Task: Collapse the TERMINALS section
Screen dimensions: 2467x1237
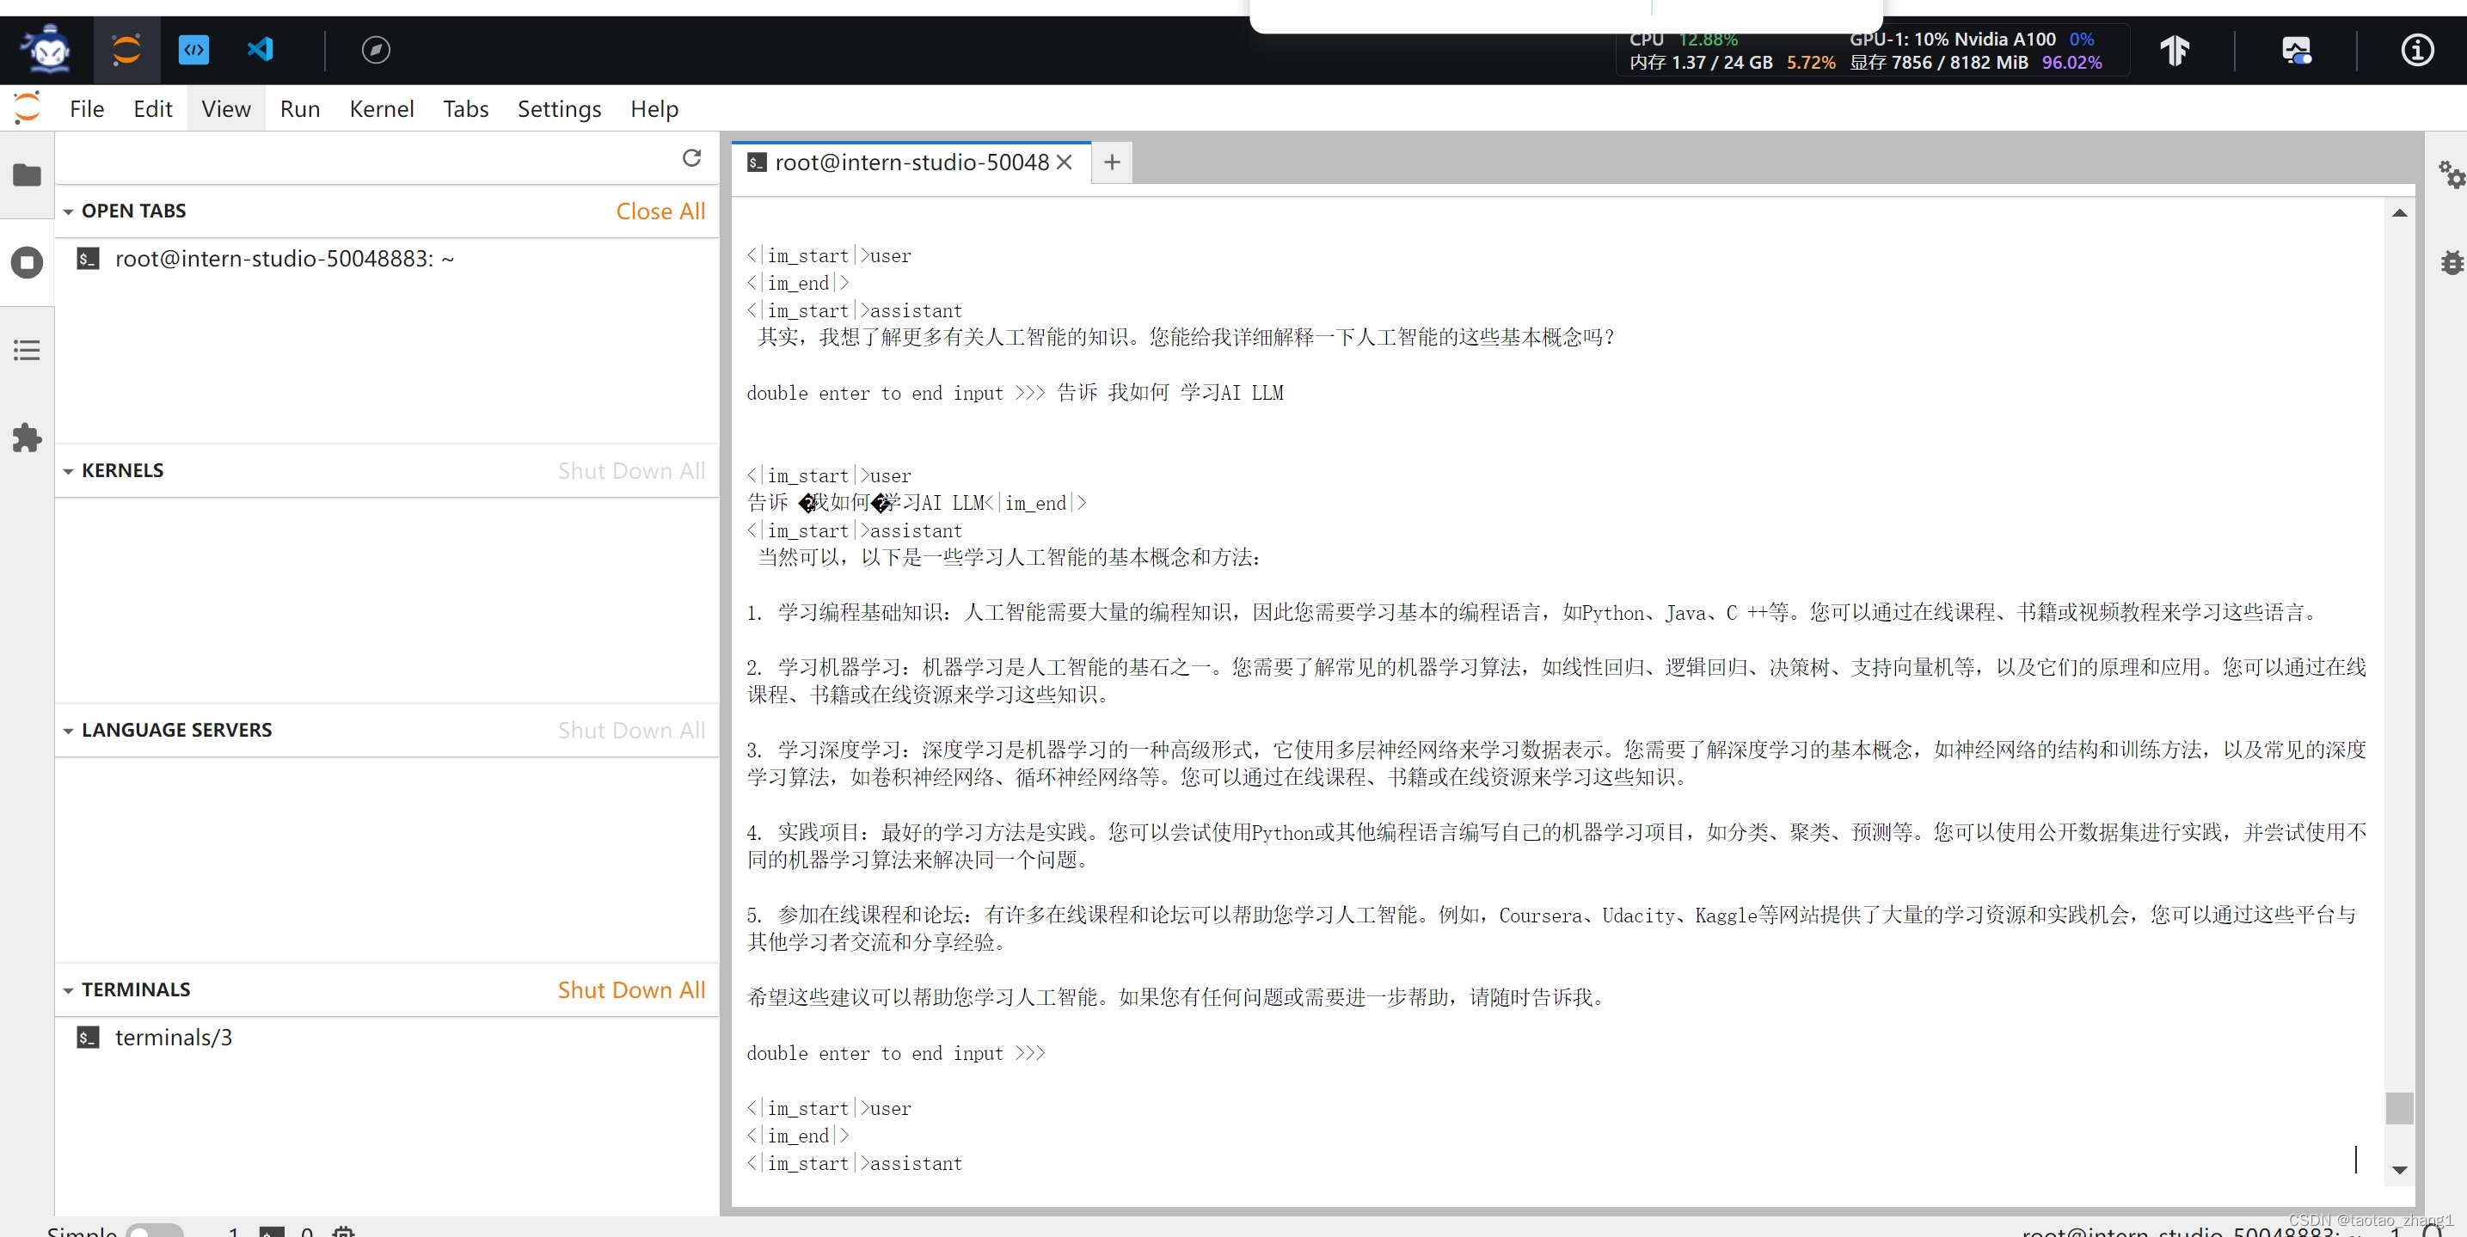Action: point(68,989)
